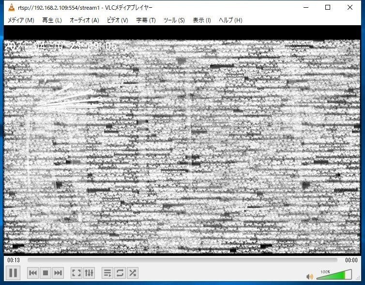Open the 字幕 (T) menu
The height and width of the screenshot is (285, 365).
click(146, 20)
